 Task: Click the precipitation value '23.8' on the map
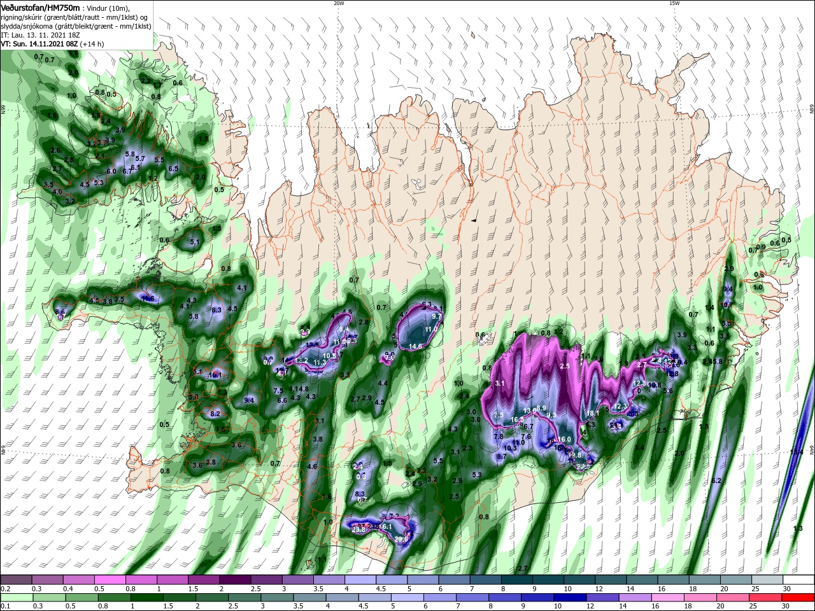pos(358,529)
